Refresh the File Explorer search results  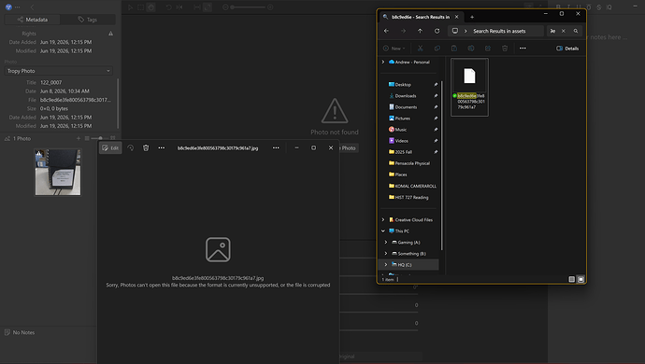click(437, 31)
